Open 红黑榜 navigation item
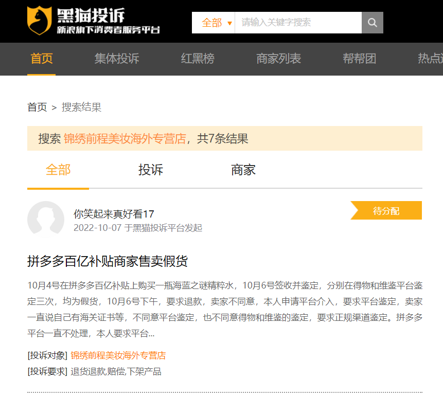Image resolution: width=443 pixels, height=397 pixels. [x=198, y=59]
